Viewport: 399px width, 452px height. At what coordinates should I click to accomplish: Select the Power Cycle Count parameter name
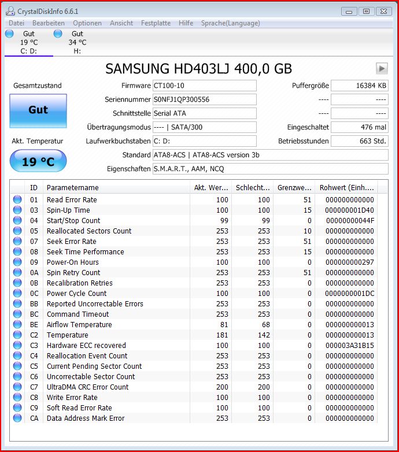(77, 294)
